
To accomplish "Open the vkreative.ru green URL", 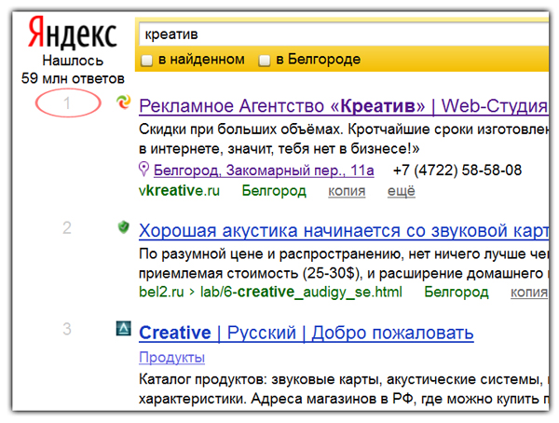I will point(179,191).
